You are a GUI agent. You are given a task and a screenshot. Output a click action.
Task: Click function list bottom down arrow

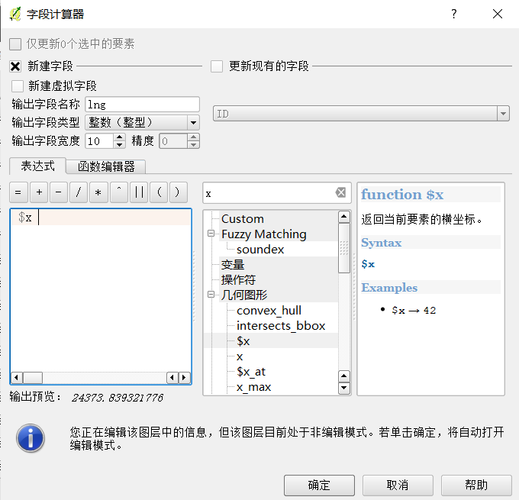[344, 388]
